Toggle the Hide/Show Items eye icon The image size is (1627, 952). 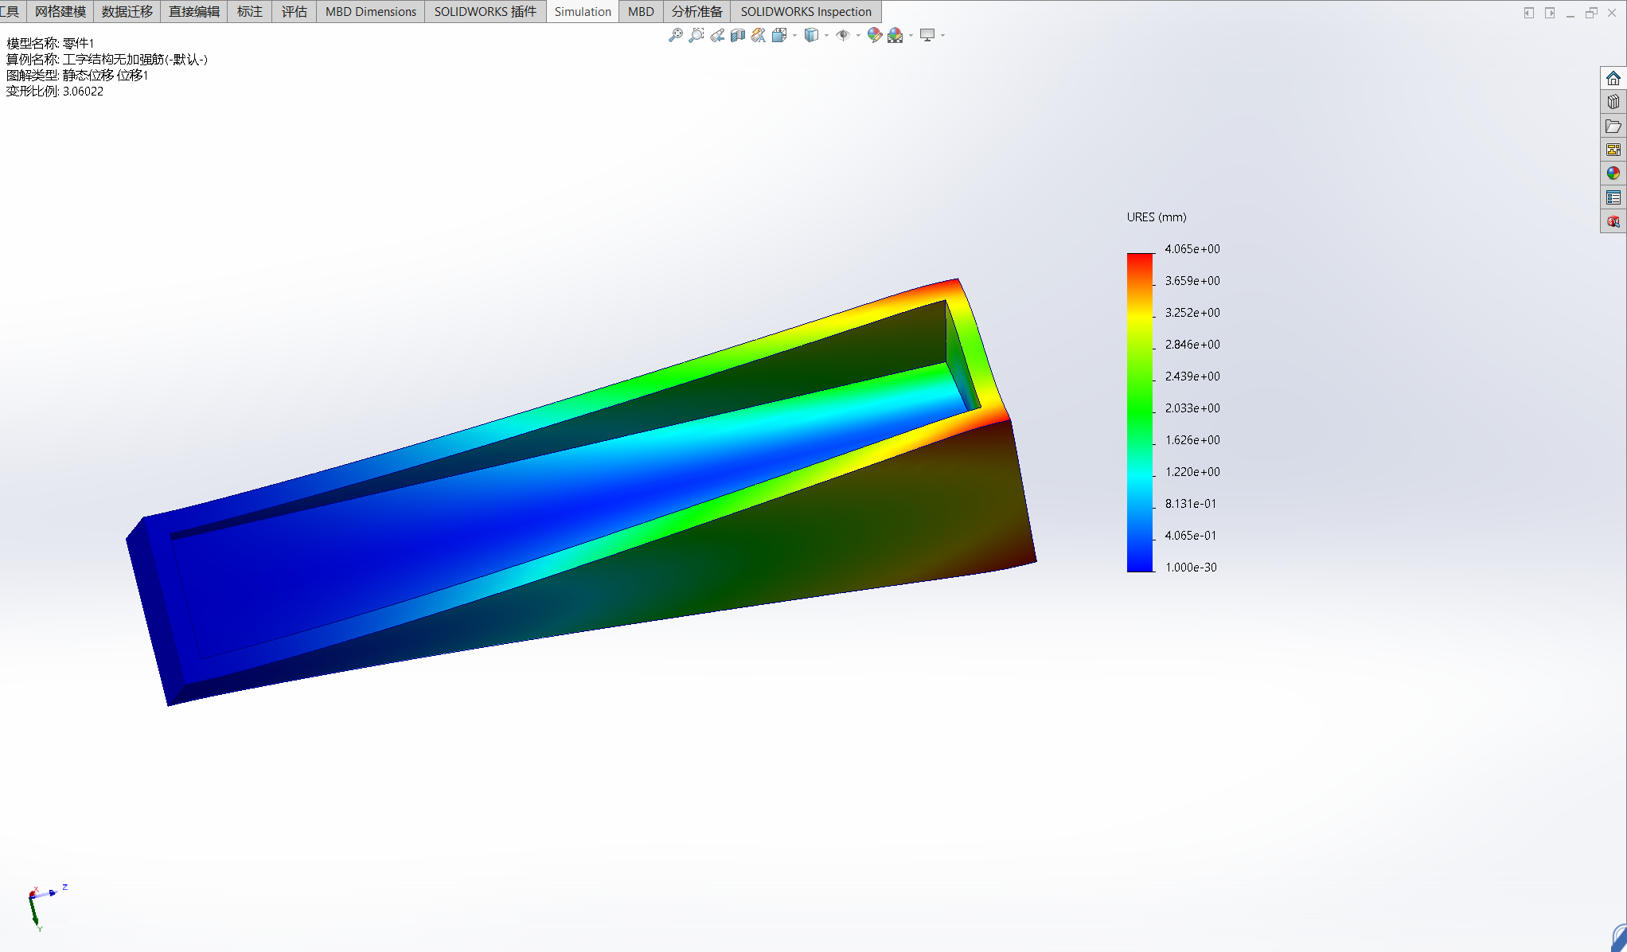[843, 35]
